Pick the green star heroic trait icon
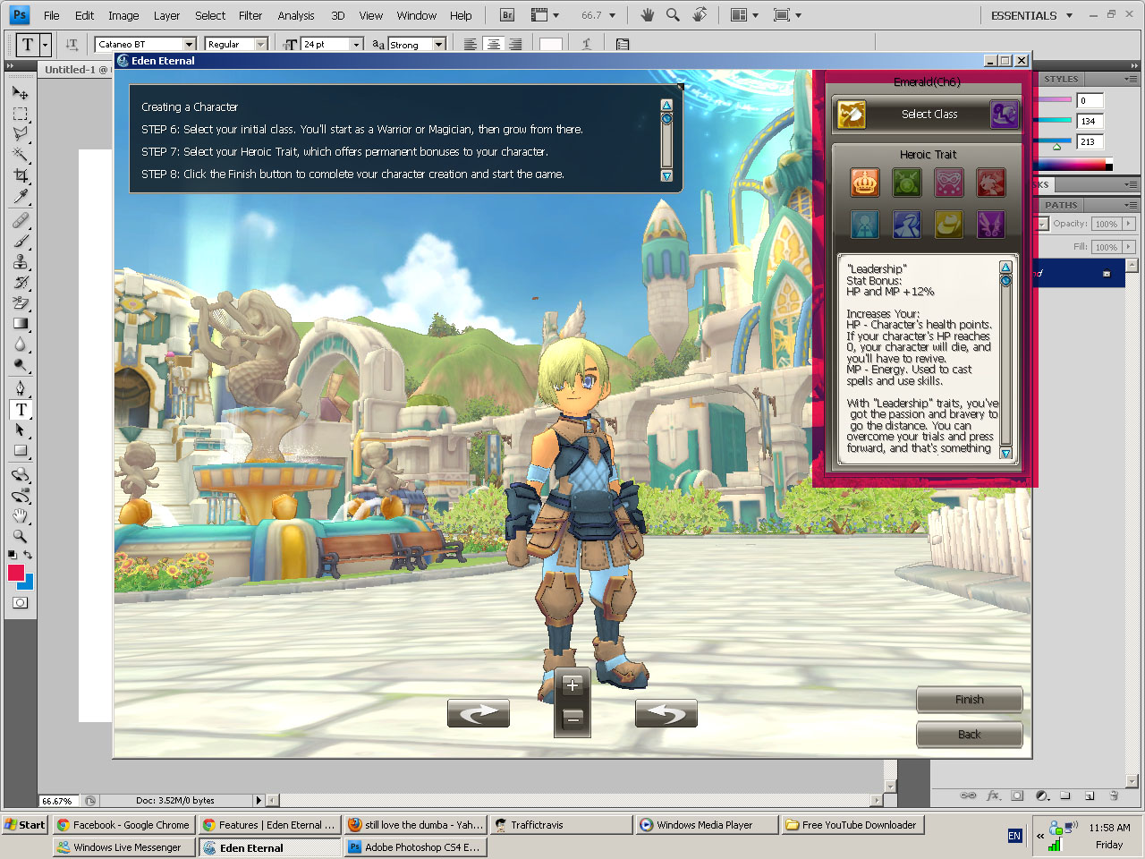This screenshot has height=859, width=1145. [x=906, y=183]
